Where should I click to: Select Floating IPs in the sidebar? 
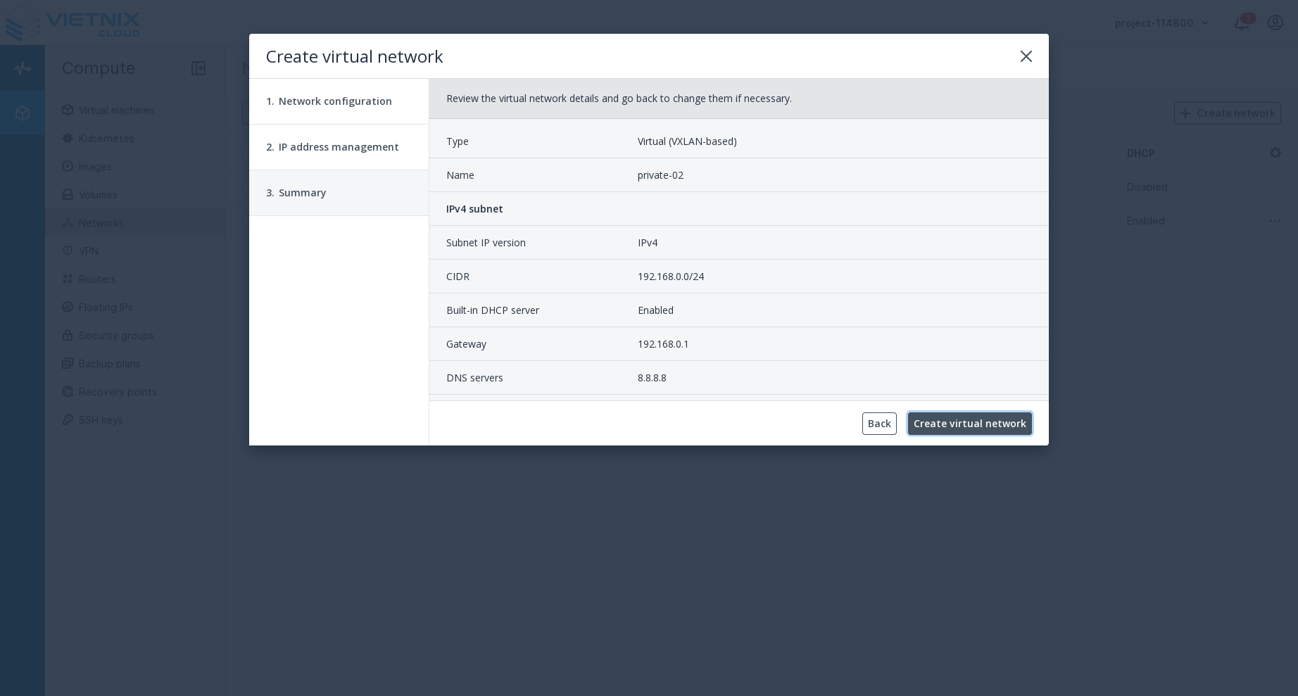tap(106, 308)
